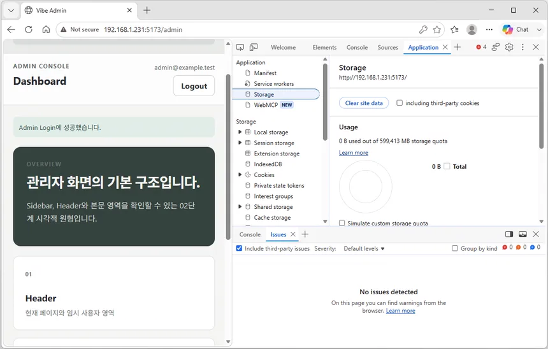Switch to Elements tab

coord(324,48)
